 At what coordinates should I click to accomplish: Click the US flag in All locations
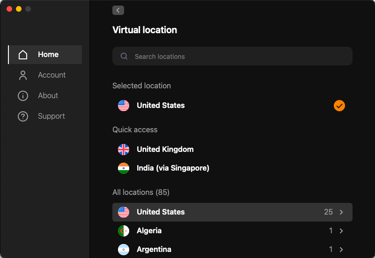124,212
